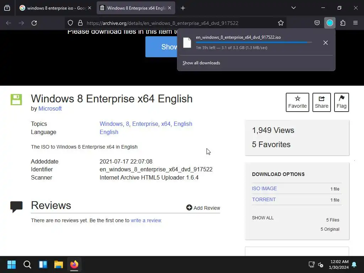Click the green floppy software icon
364x273 pixels.
16,100
